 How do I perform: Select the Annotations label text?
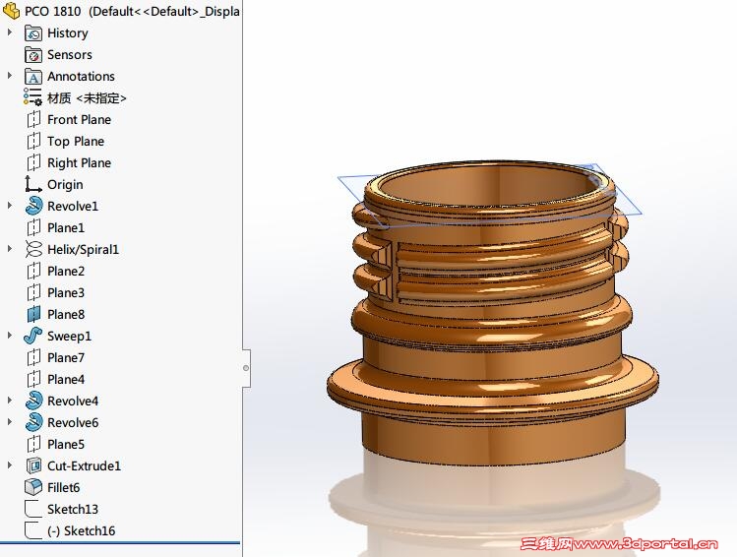point(81,77)
